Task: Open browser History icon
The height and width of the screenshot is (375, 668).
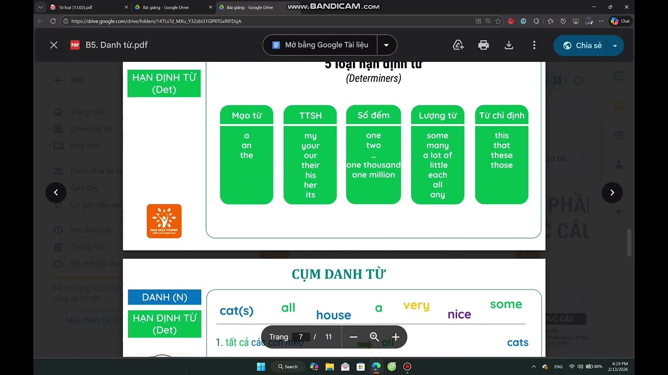Action: 563,21
